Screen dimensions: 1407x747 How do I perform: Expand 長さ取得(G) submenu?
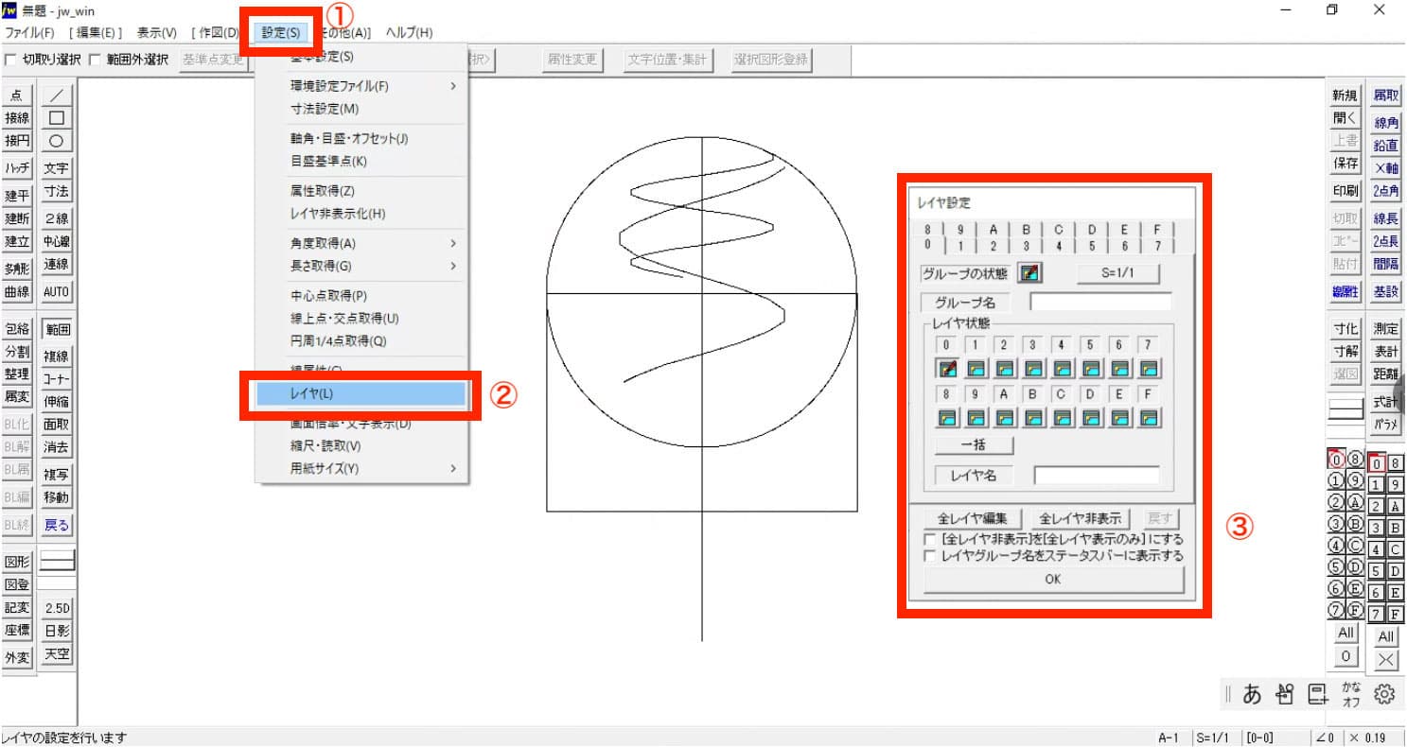point(361,266)
